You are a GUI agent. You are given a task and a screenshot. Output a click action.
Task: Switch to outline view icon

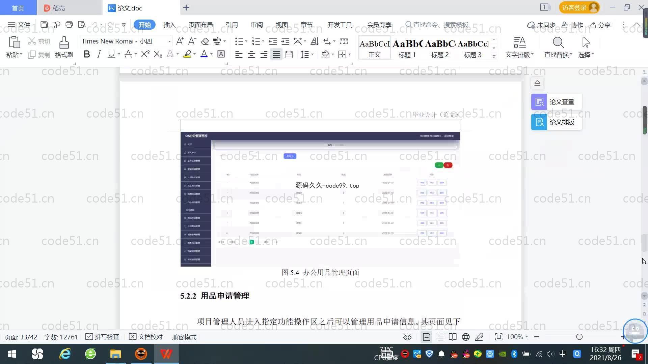pyautogui.click(x=440, y=337)
